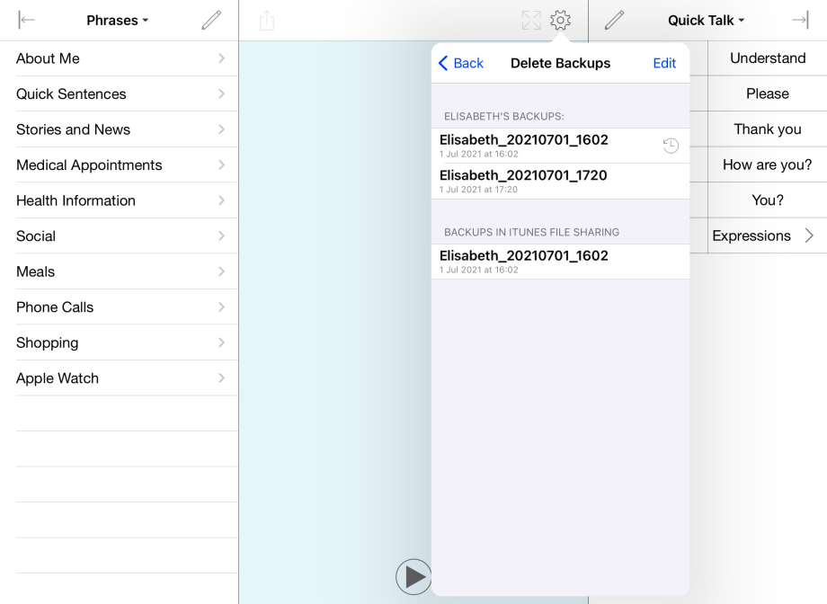Collapse the right Quick Talk panel arrow
Image resolution: width=827 pixels, height=604 pixels.
[x=800, y=21]
